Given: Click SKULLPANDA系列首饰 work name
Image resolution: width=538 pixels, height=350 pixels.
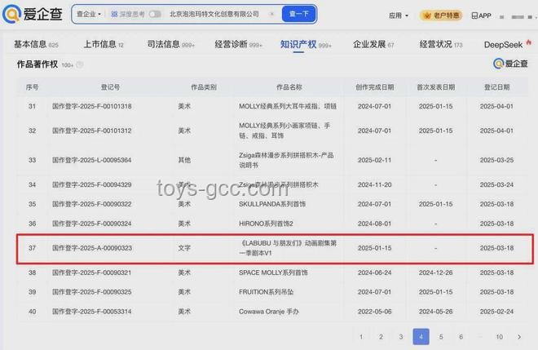Looking at the screenshot, I should pos(272,204).
